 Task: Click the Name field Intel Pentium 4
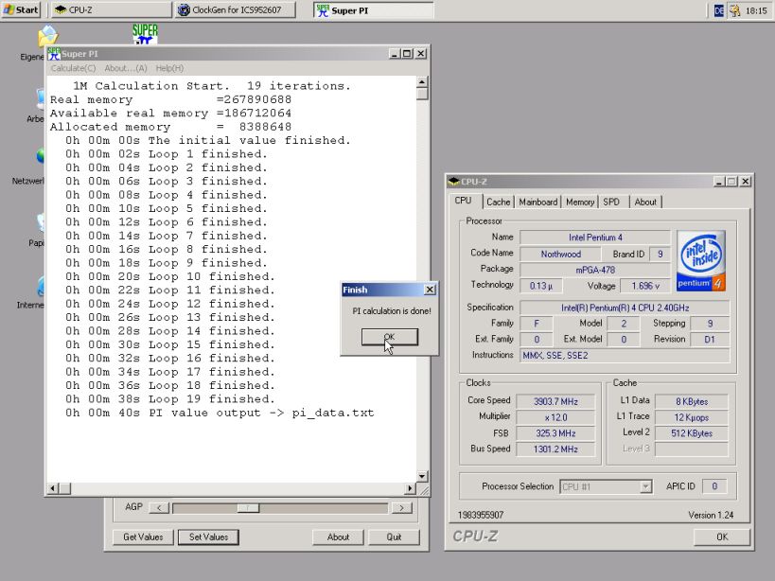tap(595, 238)
